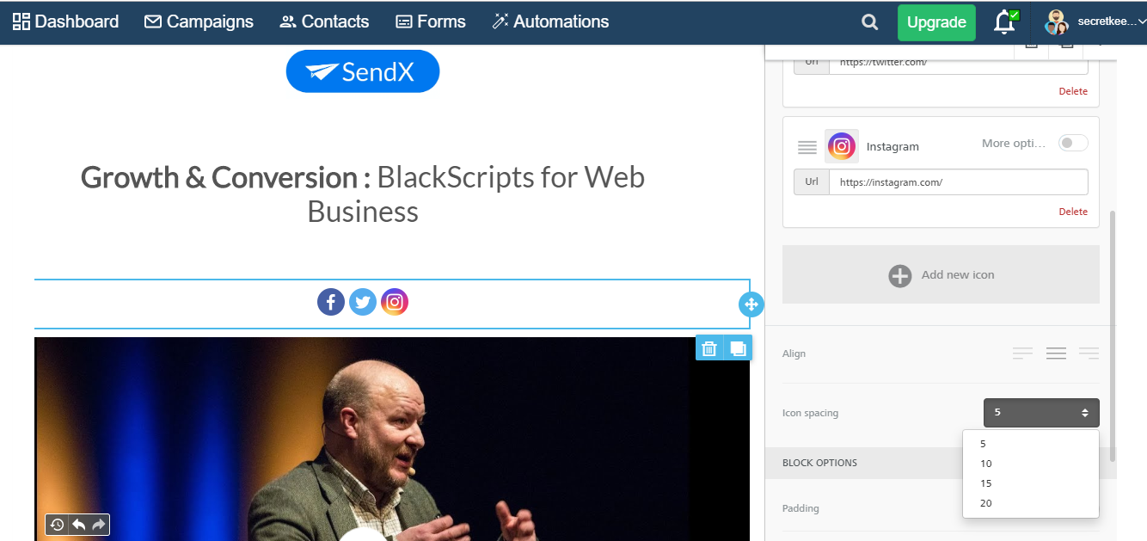Open the notifications bell
Screen dimensions: 1147x541
coord(1005,22)
